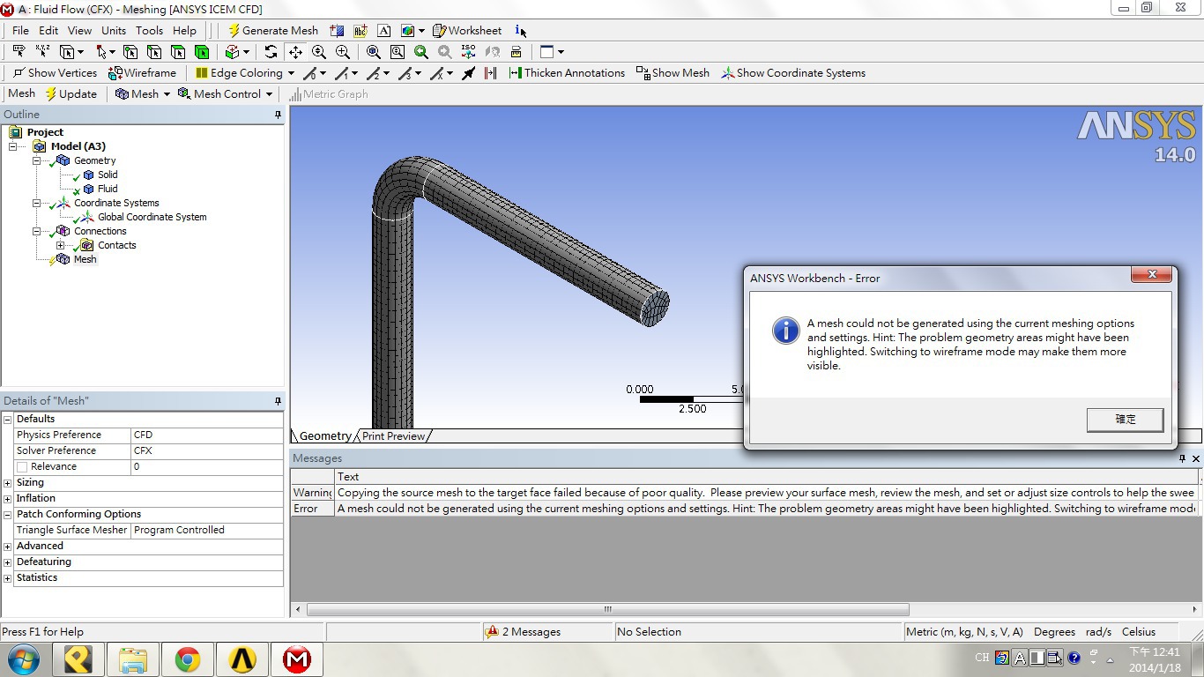Screen dimensions: 1204x677
Task: Open the View menu
Action: coord(79,31)
